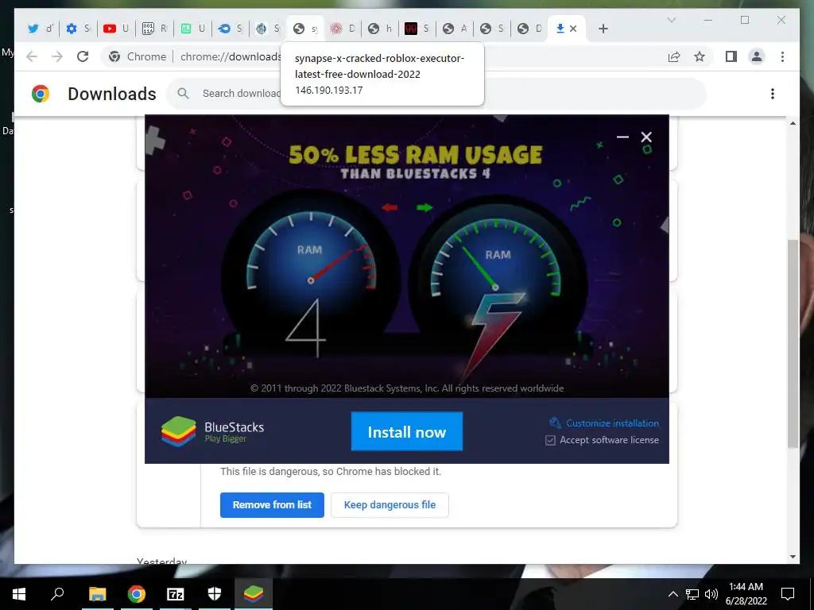Screen dimensions: 814x610
Task: Click the green right arrow in installer
Action: pos(424,207)
